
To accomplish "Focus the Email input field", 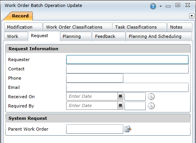I will click(127, 87).
